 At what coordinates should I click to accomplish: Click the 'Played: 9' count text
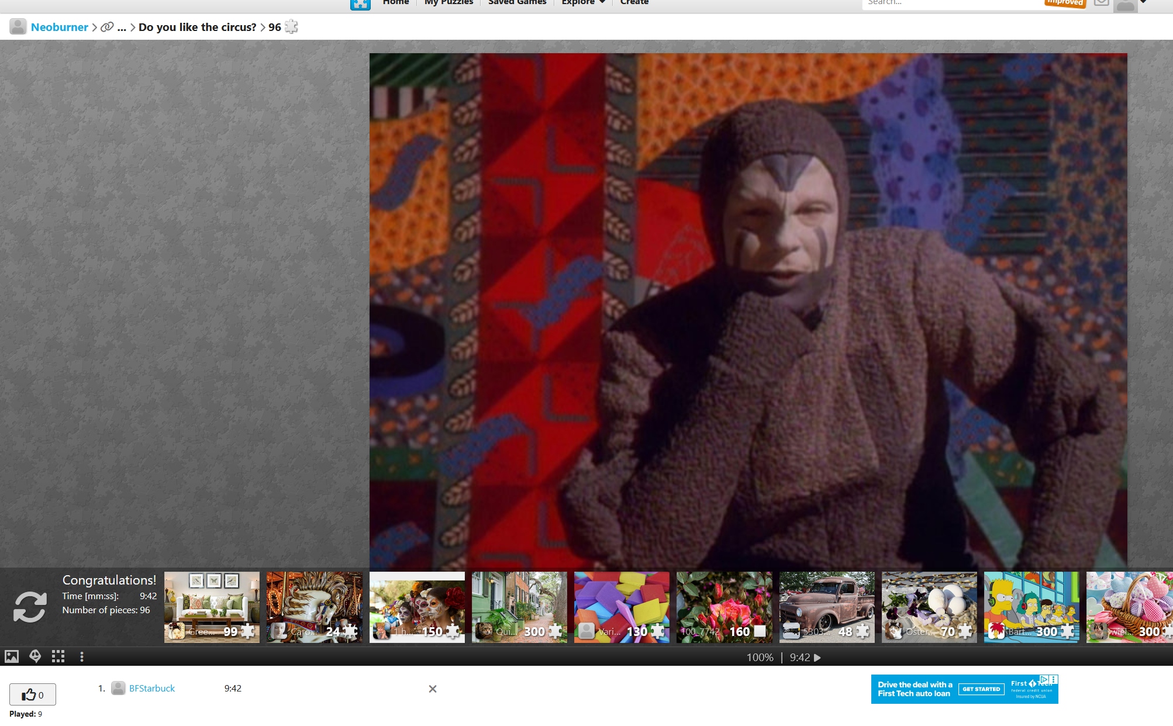26,714
